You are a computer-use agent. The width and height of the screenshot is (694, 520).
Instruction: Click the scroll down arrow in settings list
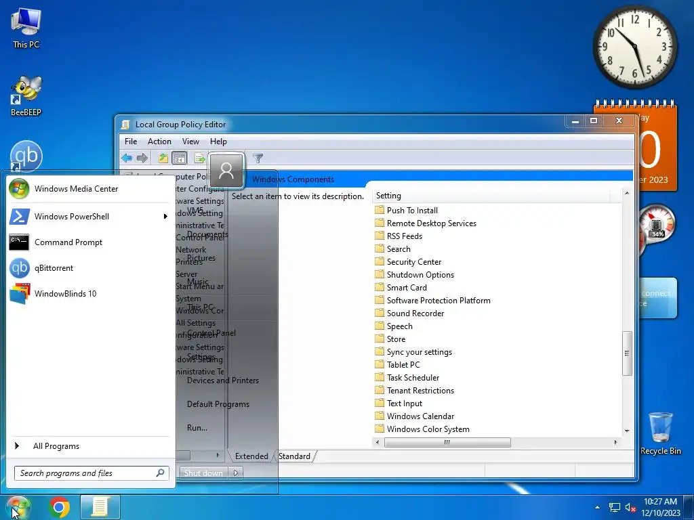tap(627, 431)
